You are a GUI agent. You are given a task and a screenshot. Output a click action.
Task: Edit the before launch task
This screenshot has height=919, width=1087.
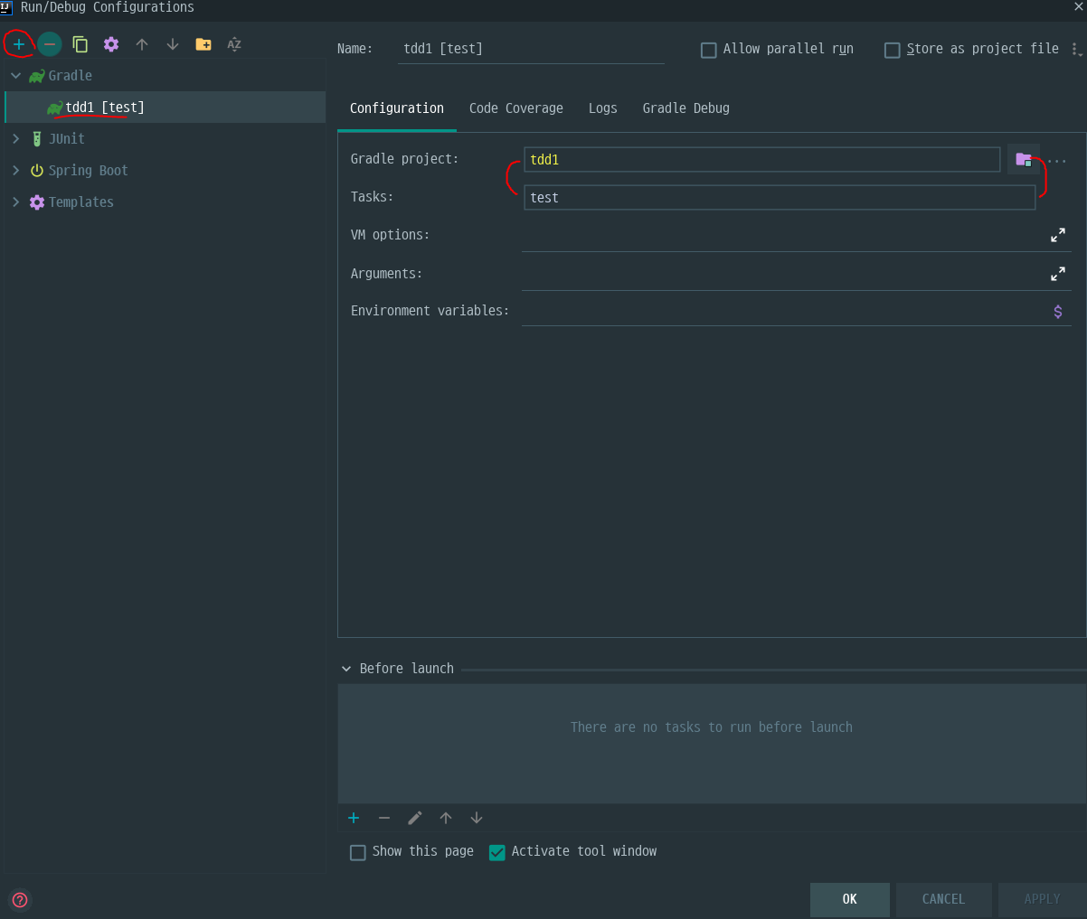tap(415, 818)
